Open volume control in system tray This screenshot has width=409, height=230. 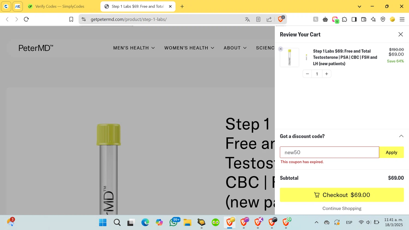point(369,222)
